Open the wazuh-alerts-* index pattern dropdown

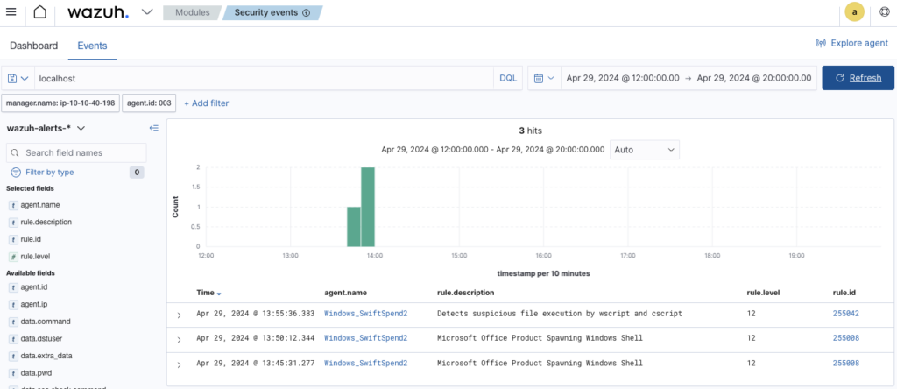tap(46, 128)
